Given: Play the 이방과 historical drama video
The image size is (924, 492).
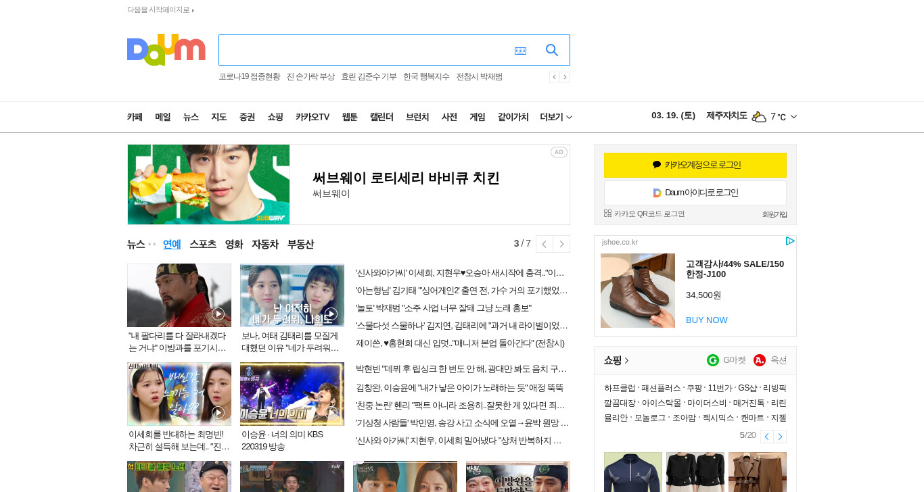Looking at the screenshot, I should click(x=218, y=314).
